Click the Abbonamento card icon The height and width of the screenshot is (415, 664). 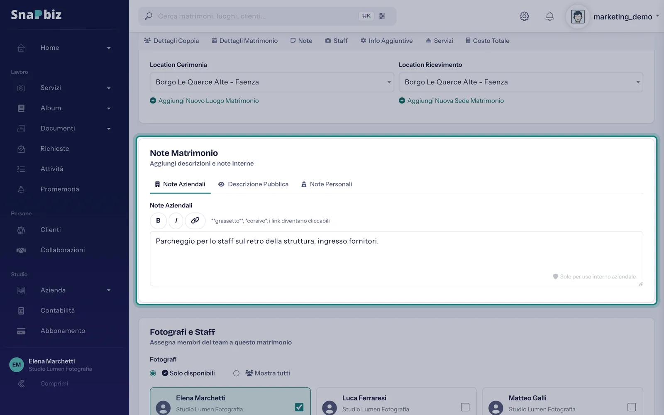point(21,331)
